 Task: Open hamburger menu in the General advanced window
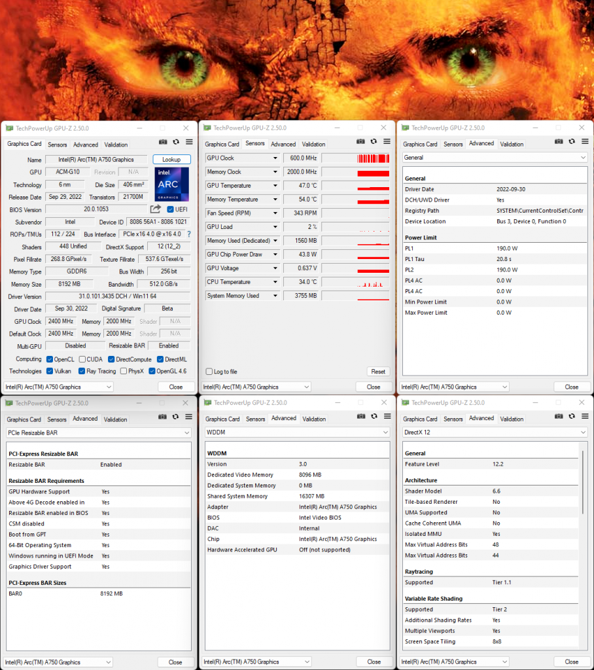585,141
